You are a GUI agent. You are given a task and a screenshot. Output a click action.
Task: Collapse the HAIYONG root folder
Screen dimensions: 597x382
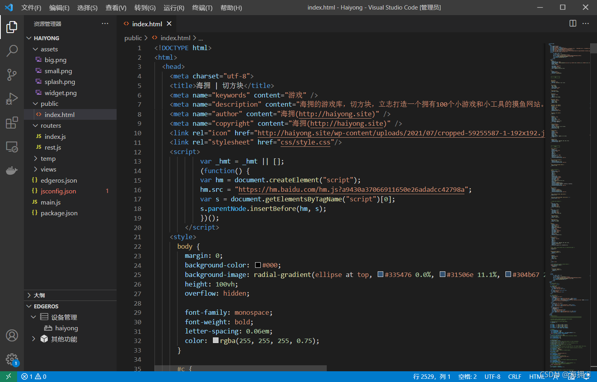(29, 38)
